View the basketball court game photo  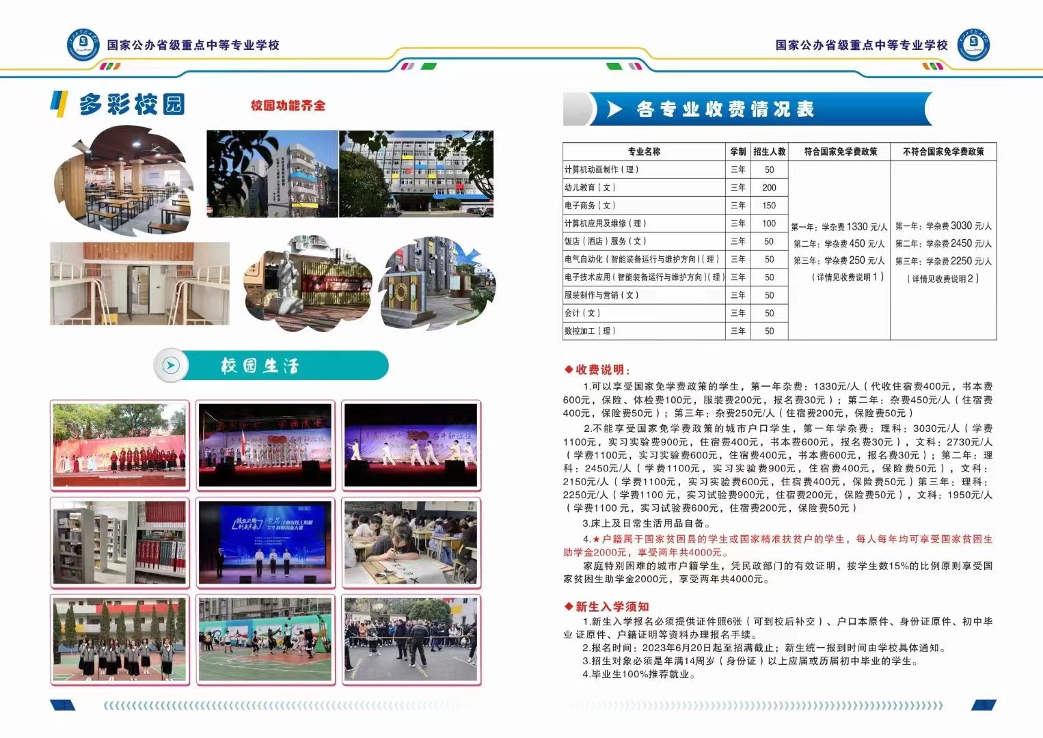pos(265,639)
